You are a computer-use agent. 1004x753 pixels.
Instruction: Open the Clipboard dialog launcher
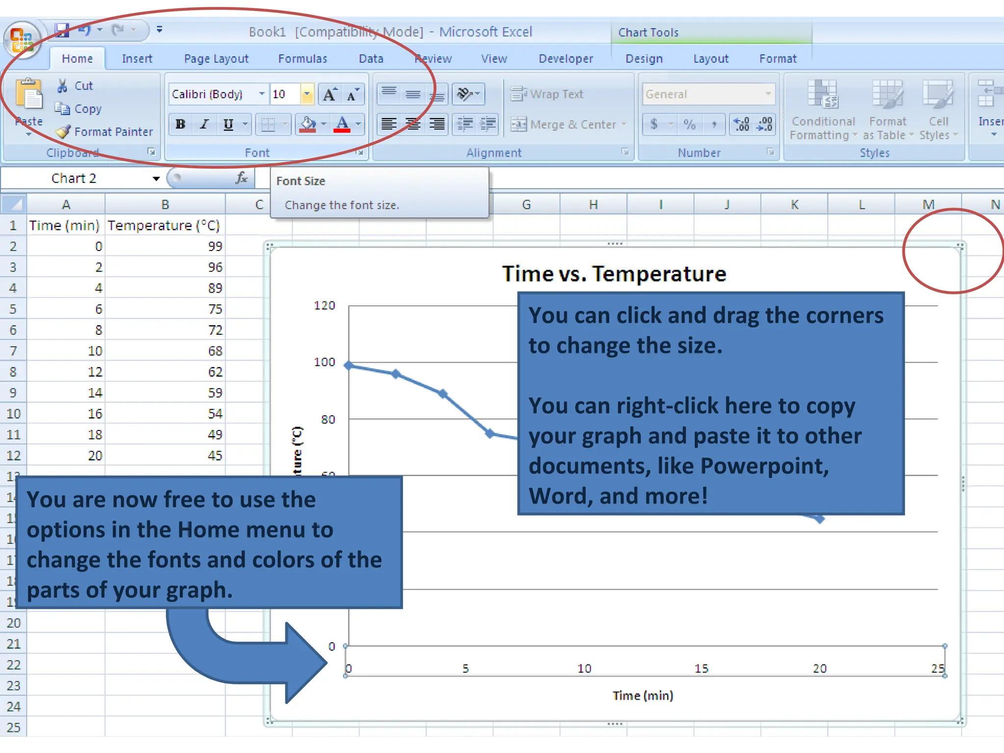[x=151, y=152]
